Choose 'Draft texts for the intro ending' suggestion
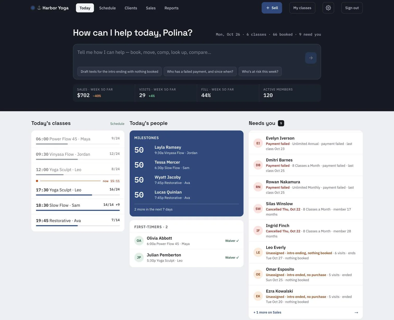The width and height of the screenshot is (394, 320). (x=119, y=72)
